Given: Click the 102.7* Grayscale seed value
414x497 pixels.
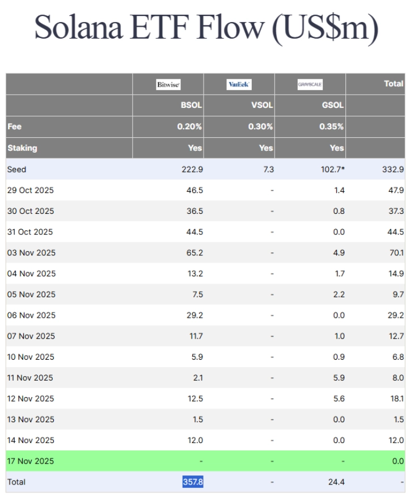Looking at the screenshot, I should point(332,169).
